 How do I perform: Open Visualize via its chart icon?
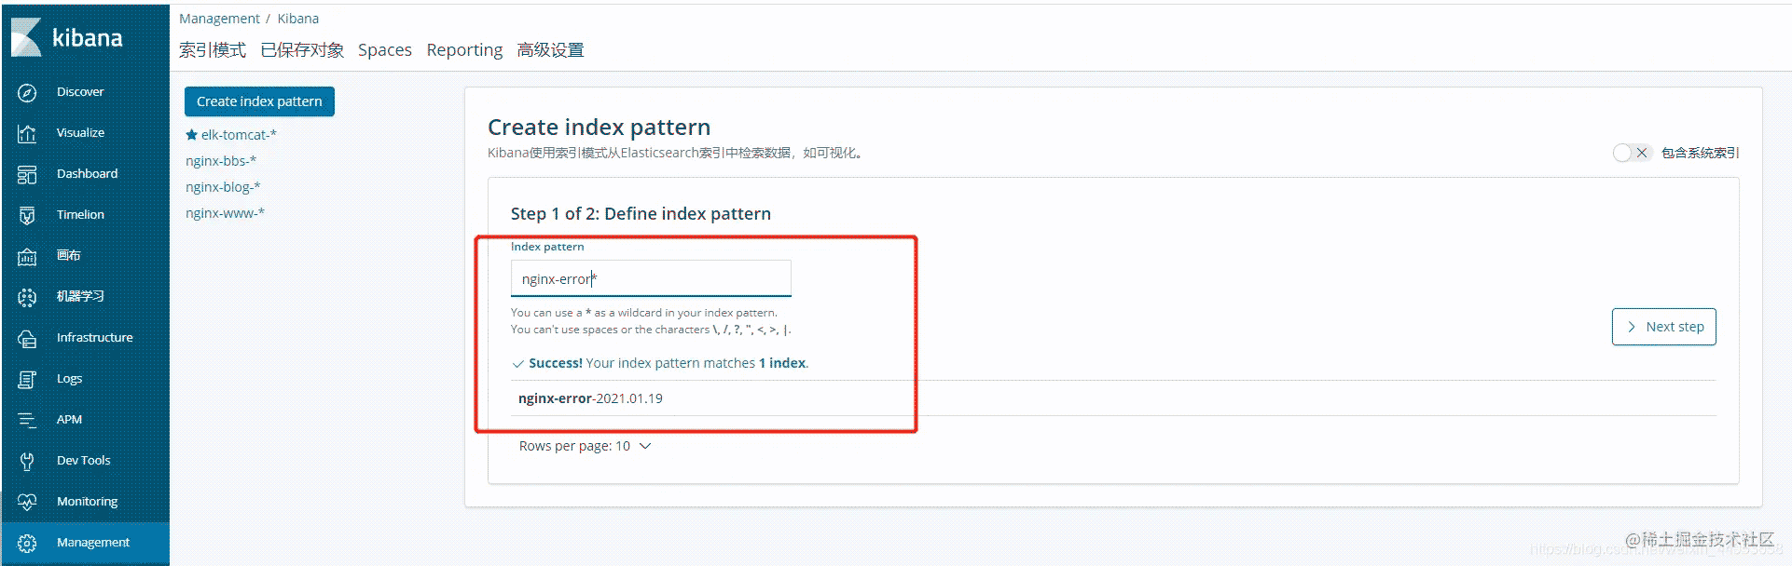click(x=27, y=133)
